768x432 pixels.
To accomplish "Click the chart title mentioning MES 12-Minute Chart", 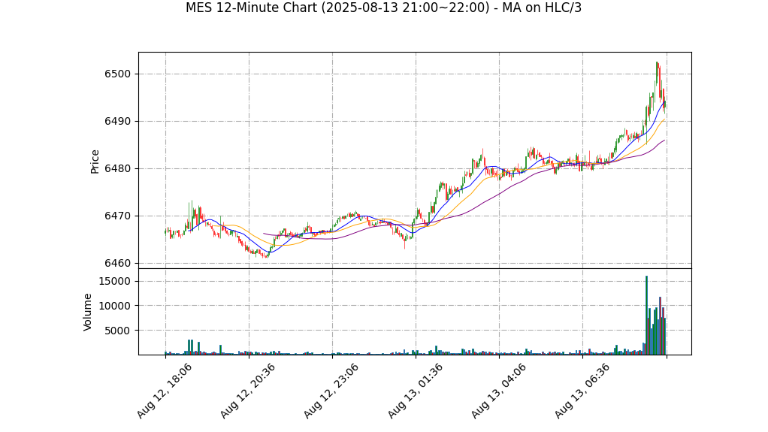I will click(x=383, y=8).
